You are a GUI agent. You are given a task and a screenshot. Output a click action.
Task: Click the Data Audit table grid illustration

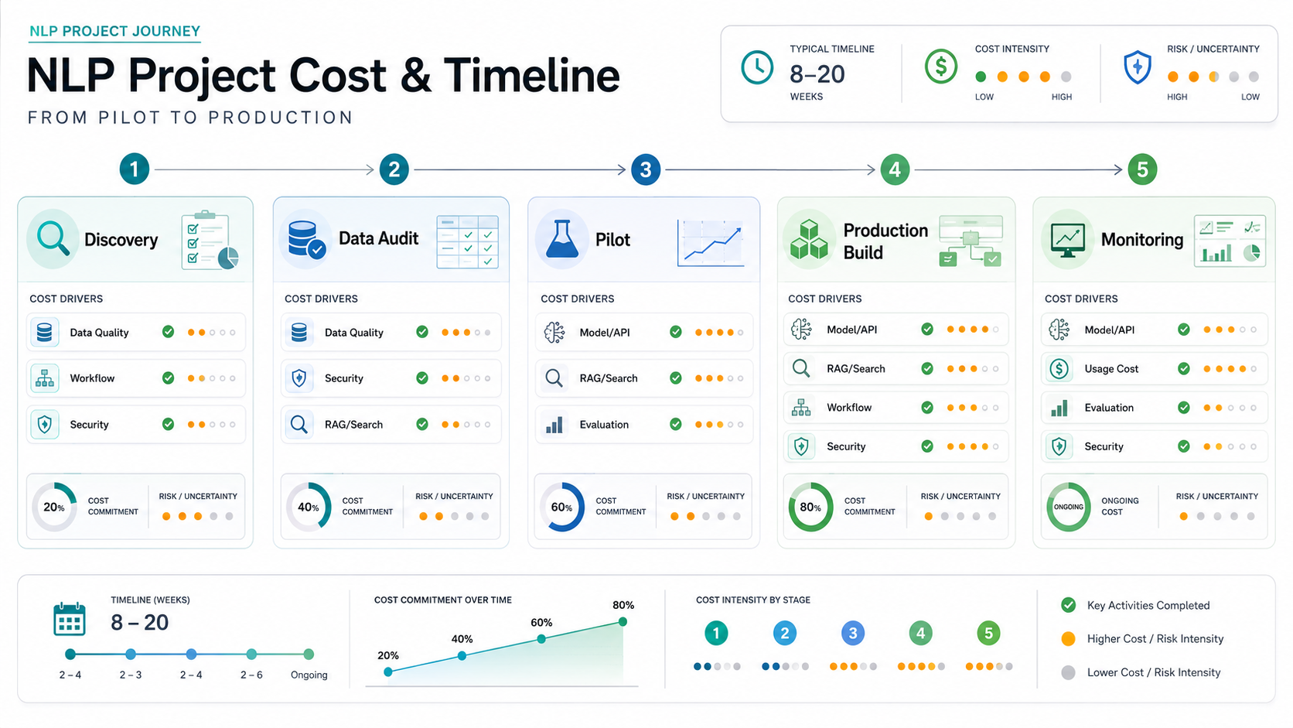(x=467, y=241)
